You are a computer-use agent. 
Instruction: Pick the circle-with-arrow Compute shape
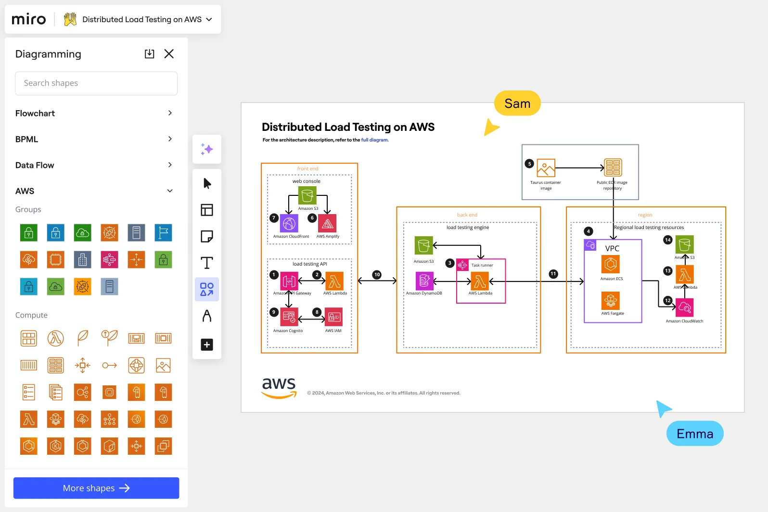(x=110, y=365)
